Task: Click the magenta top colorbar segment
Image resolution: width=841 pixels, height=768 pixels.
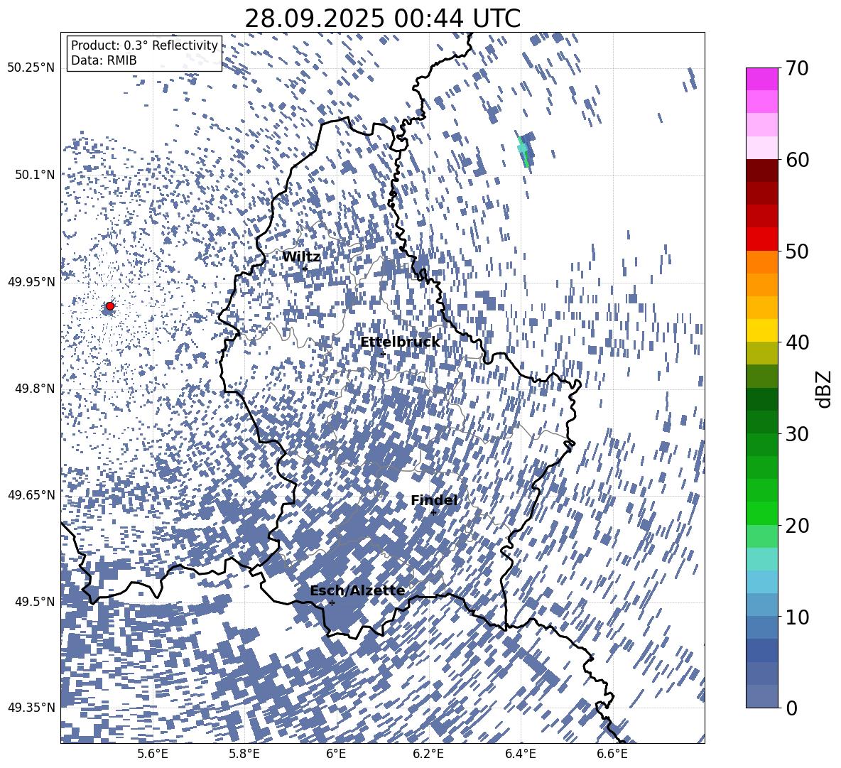Action: tap(761, 80)
